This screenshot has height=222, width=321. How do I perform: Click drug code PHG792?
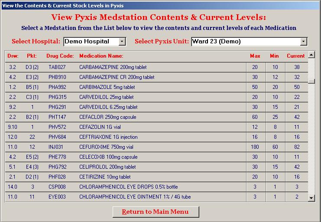click(58, 167)
